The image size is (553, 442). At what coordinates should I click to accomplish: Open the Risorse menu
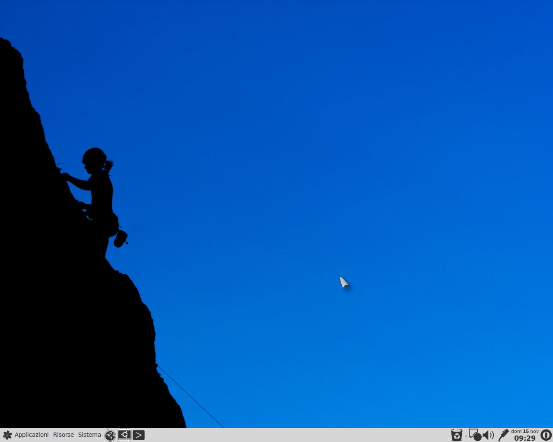point(64,435)
